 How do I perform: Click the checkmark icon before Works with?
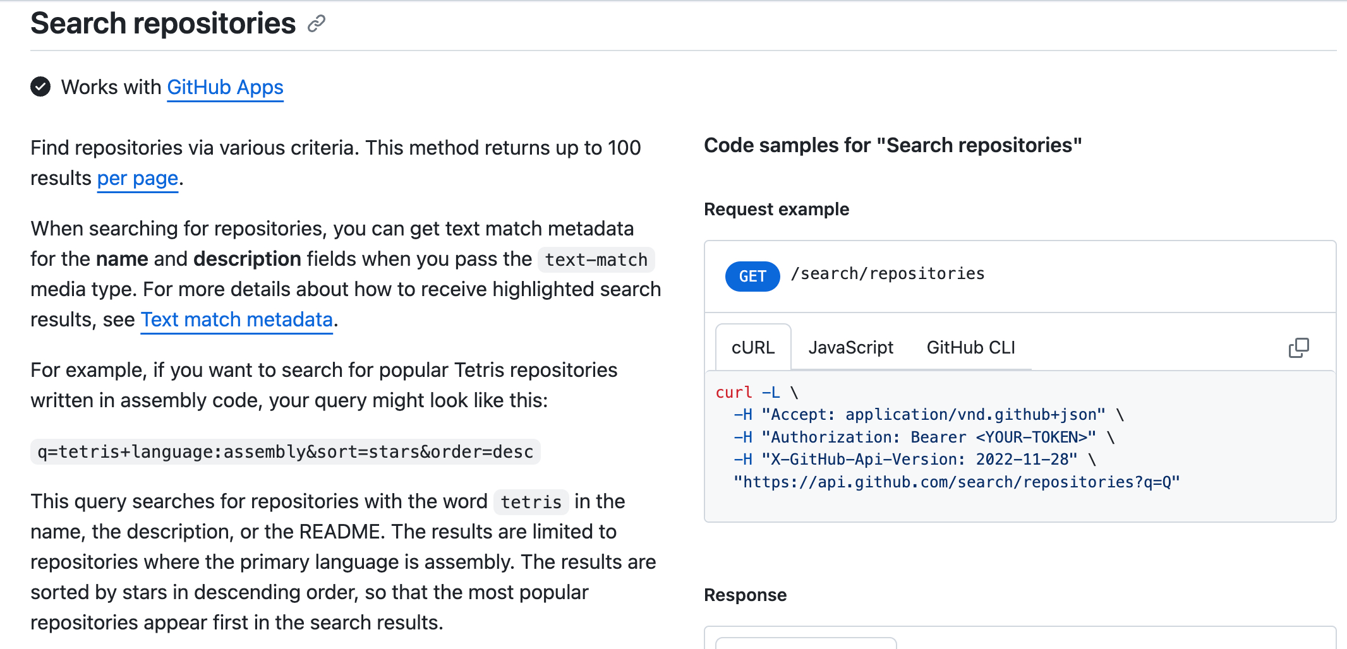coord(40,86)
